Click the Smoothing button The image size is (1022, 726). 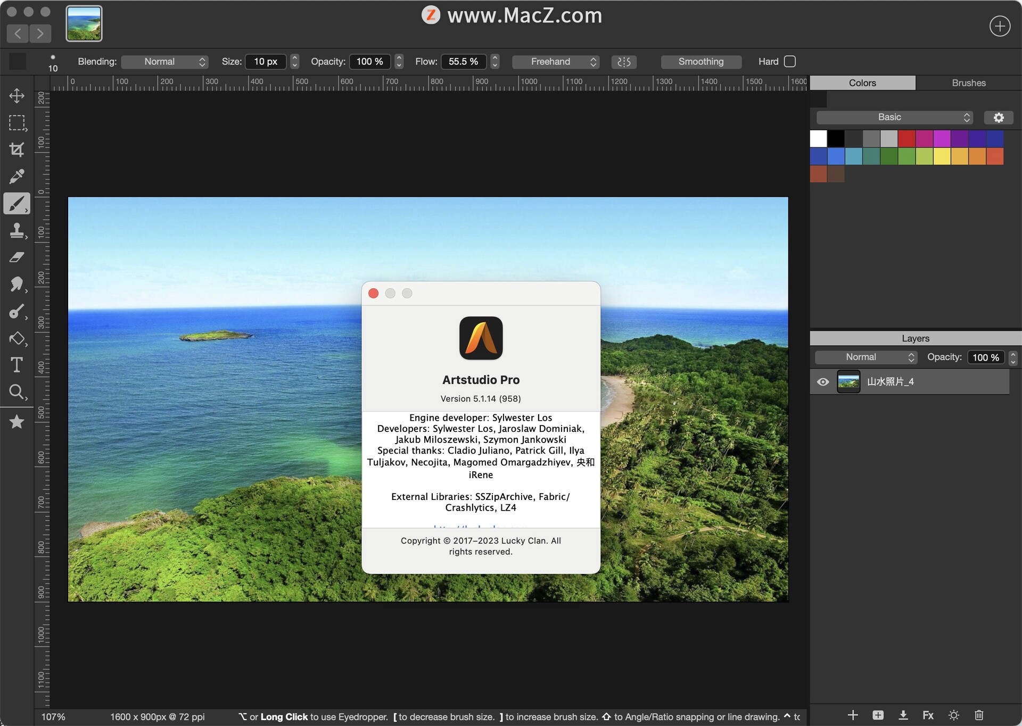(x=701, y=62)
